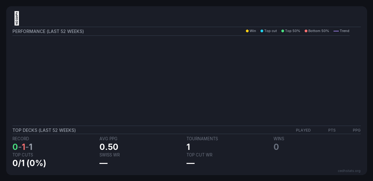The height and width of the screenshot is (181, 373).
Task: Click the Tournaments count of 1
Action: 188,147
